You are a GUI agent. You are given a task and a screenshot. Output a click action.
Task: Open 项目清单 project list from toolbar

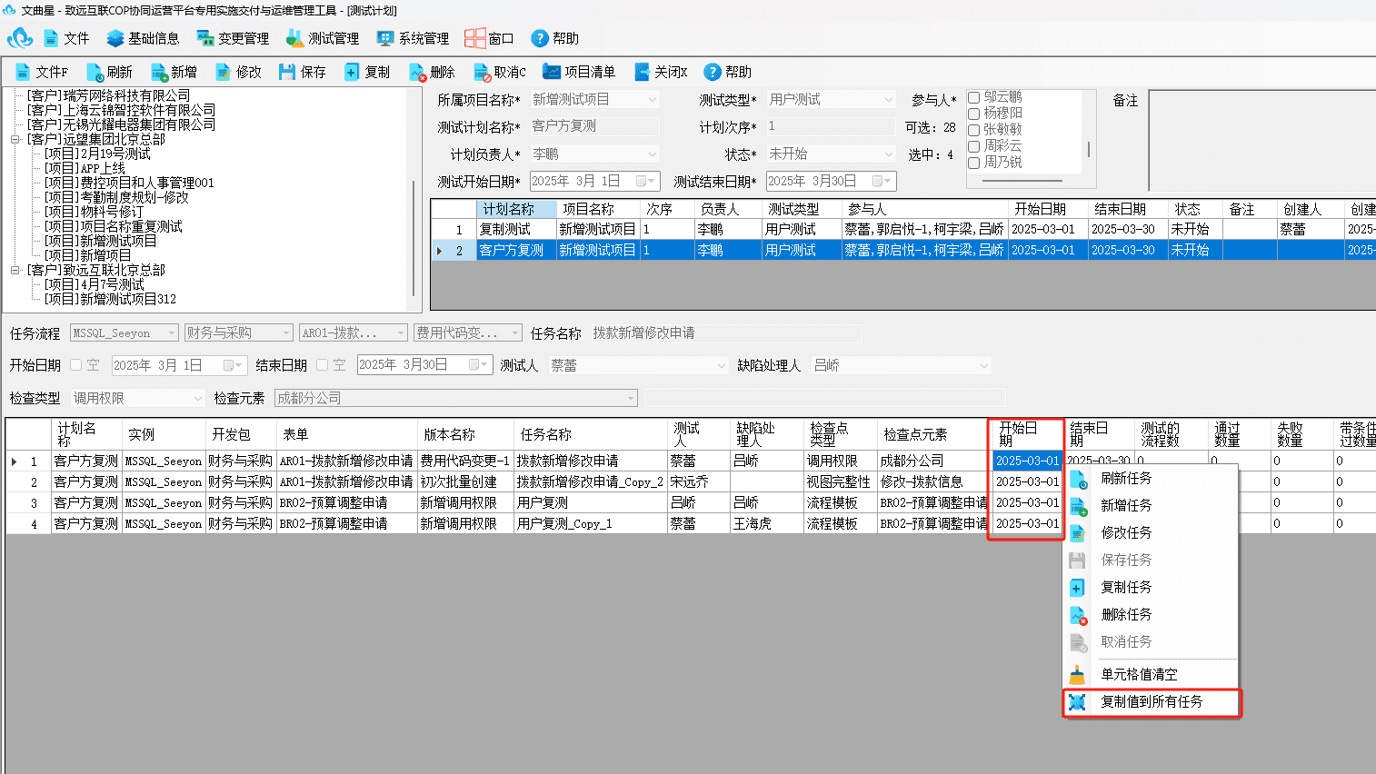pyautogui.click(x=579, y=72)
